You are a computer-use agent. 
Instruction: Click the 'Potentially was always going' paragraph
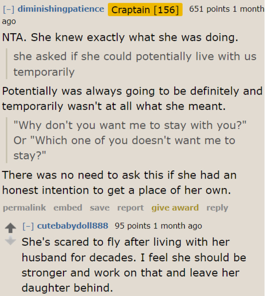click(x=132, y=98)
